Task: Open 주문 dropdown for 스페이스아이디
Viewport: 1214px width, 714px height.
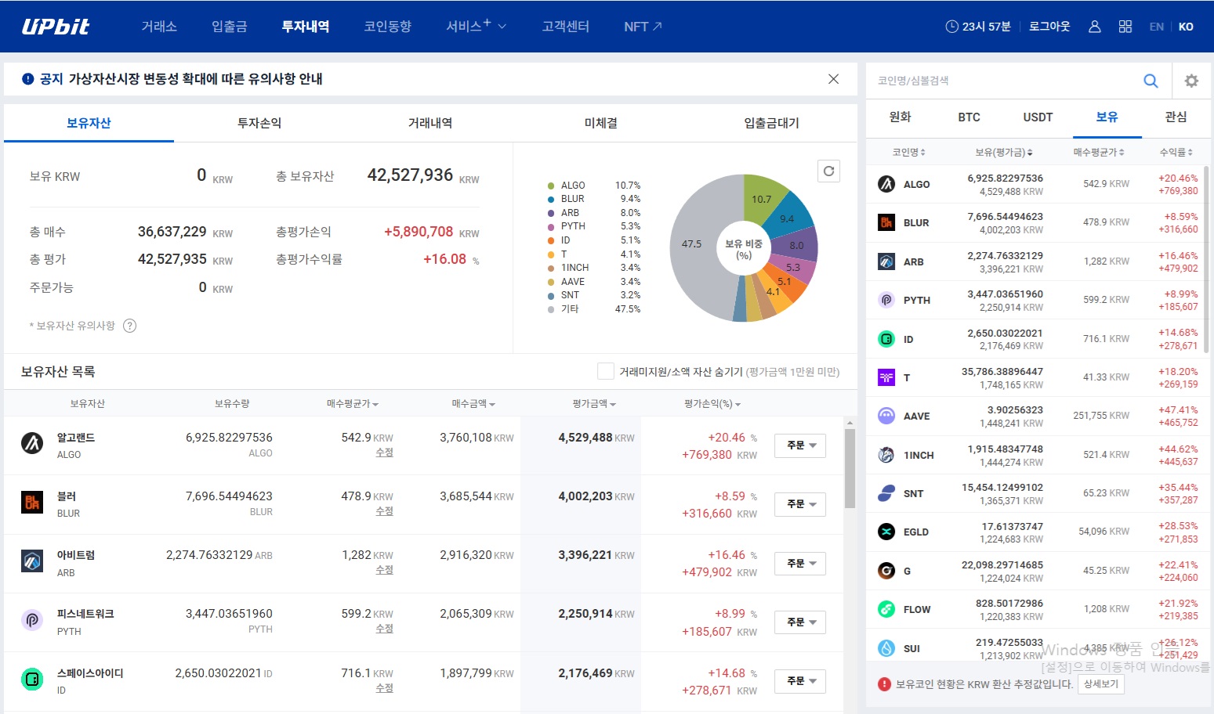Action: coord(800,681)
